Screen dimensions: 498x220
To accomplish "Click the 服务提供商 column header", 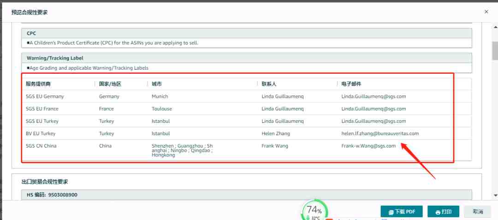I will tap(38, 84).
